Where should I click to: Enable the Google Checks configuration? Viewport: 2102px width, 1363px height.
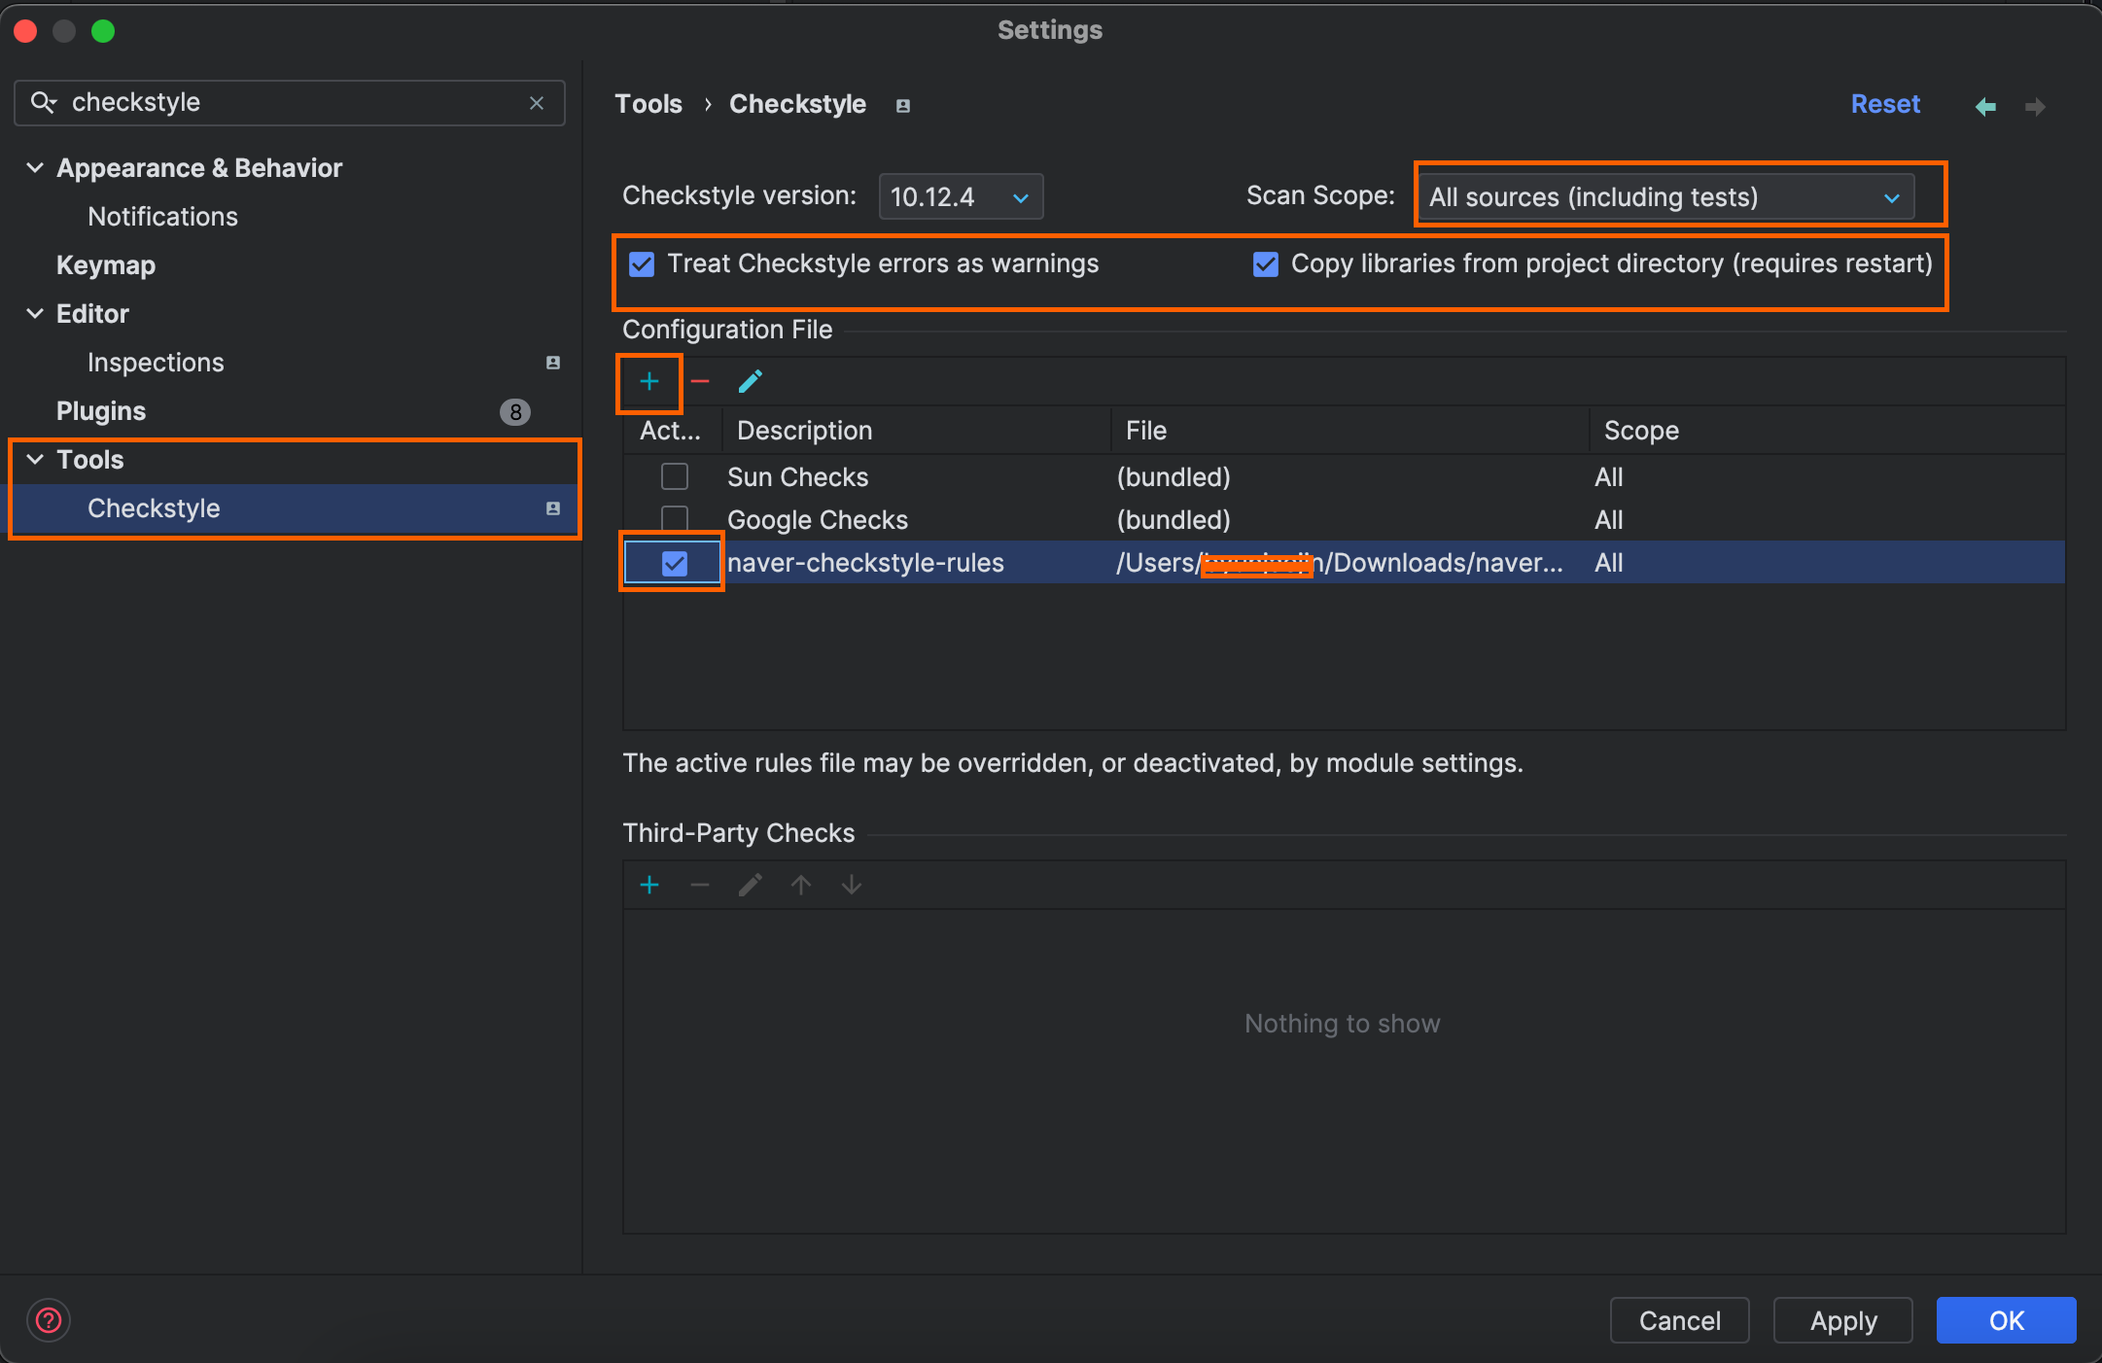[x=674, y=519]
